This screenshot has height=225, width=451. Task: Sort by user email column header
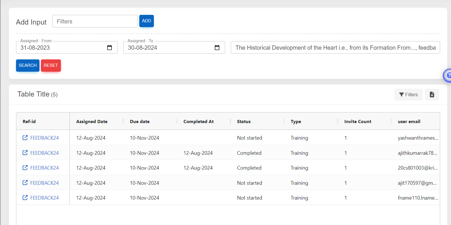click(x=409, y=121)
